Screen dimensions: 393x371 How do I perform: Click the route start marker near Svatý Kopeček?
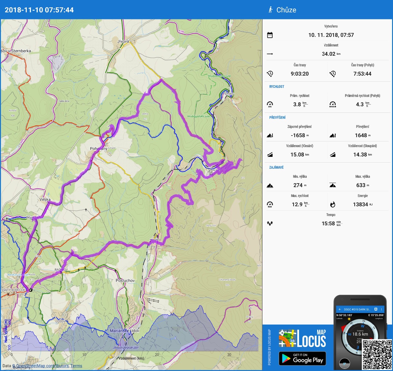(30, 290)
